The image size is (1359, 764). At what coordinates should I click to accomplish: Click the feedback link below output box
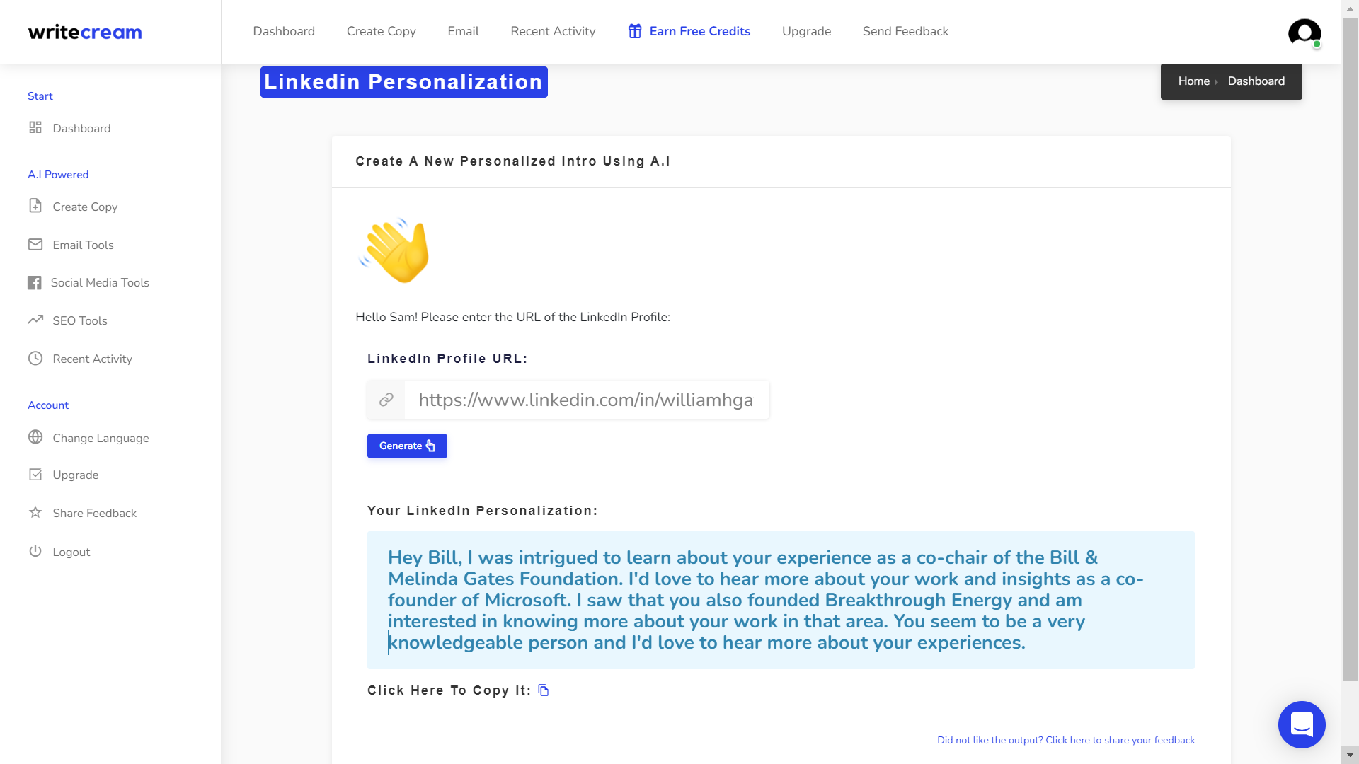click(1065, 740)
